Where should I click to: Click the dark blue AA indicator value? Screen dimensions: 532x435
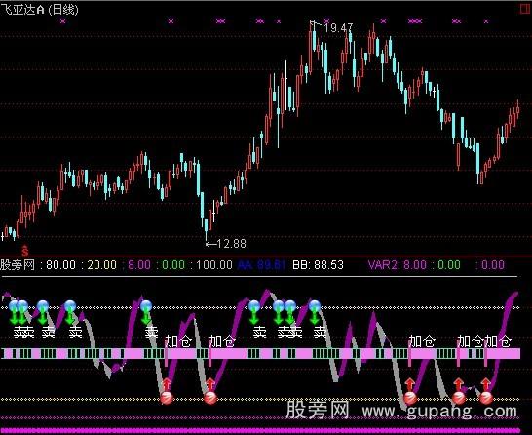click(261, 265)
